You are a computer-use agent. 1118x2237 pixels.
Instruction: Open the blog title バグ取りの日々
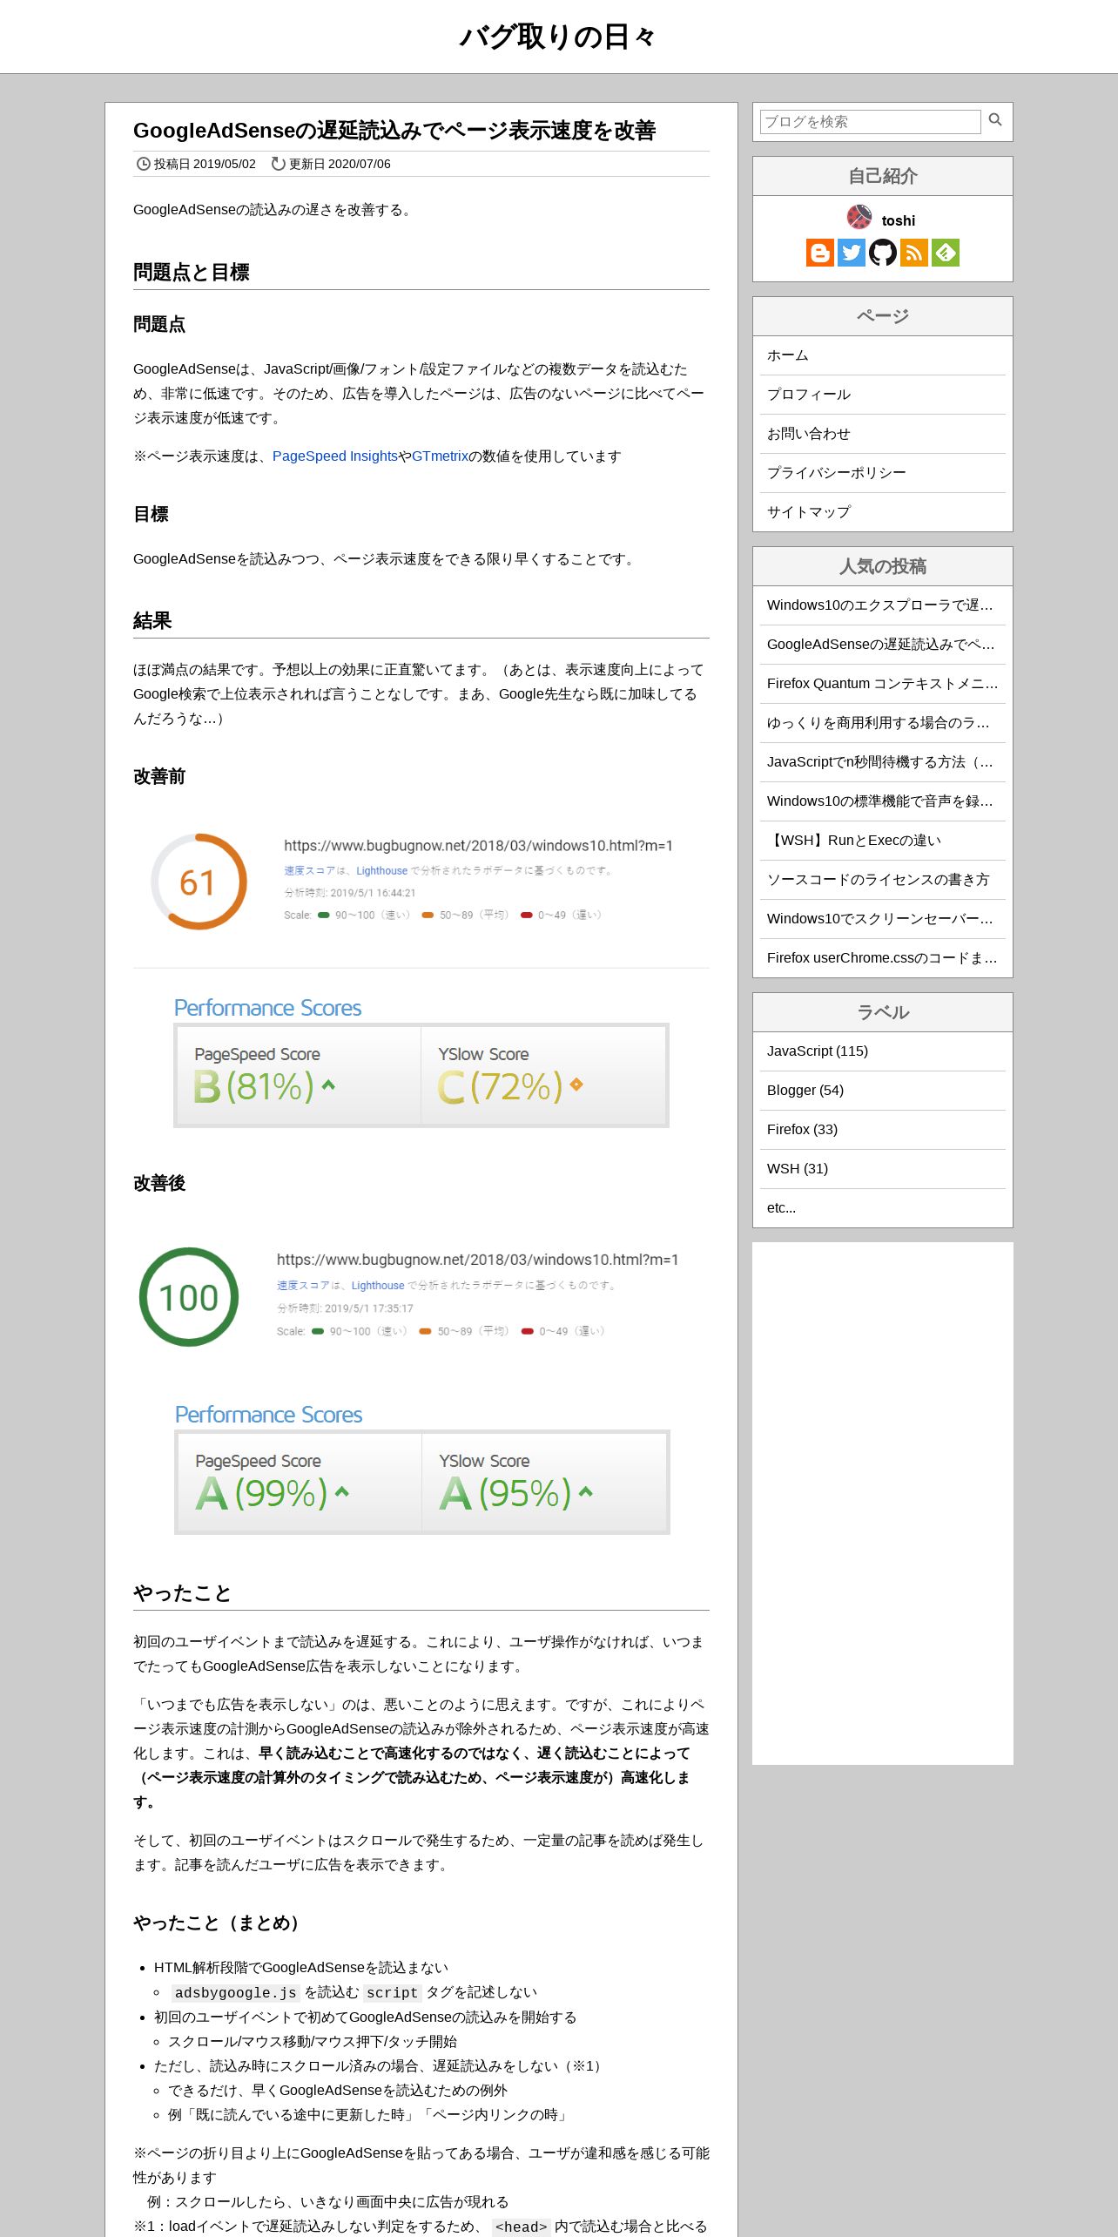[x=557, y=37]
